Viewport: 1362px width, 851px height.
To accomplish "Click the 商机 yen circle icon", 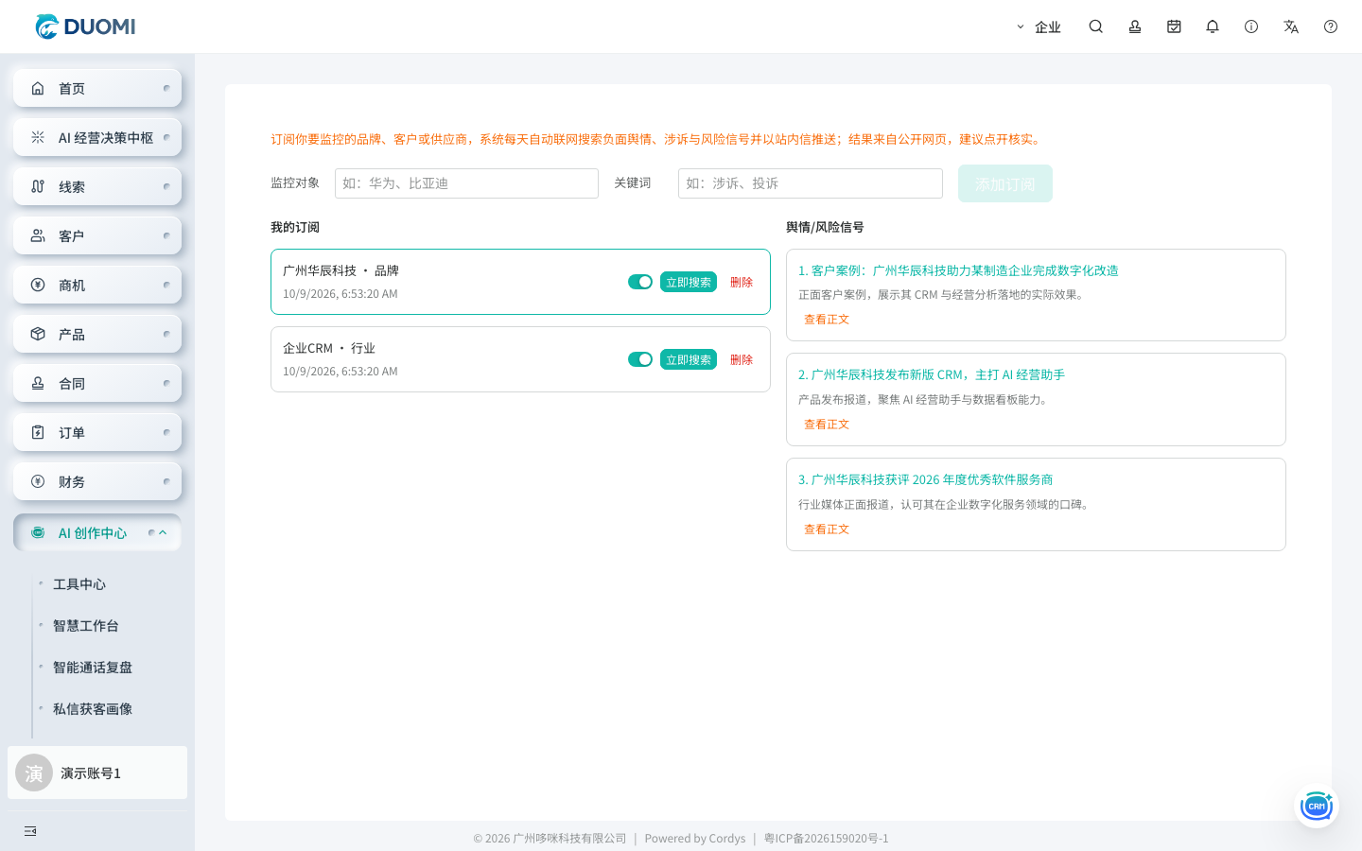I will click(38, 285).
